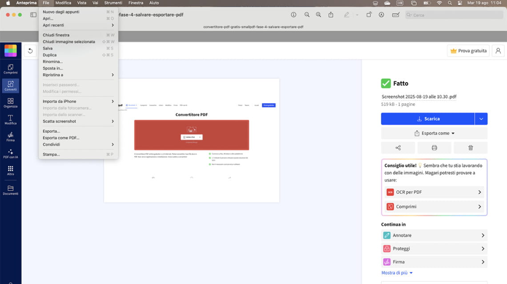Click the blue Scarica button

[x=427, y=119]
